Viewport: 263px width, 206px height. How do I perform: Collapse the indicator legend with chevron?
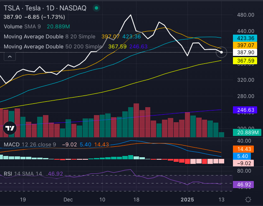coord(8,58)
